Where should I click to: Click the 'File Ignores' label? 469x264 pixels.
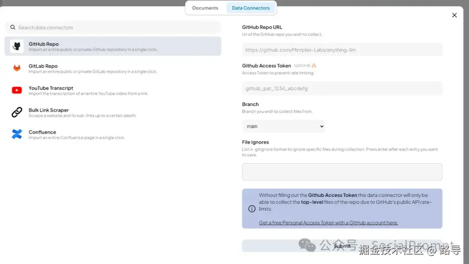pyautogui.click(x=255, y=142)
